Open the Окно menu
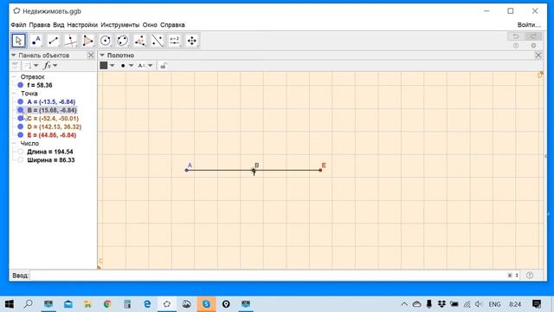The height and width of the screenshot is (312, 554). click(x=150, y=25)
